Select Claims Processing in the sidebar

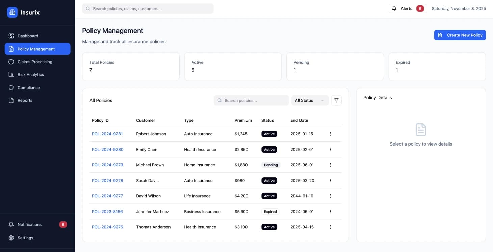pos(35,62)
